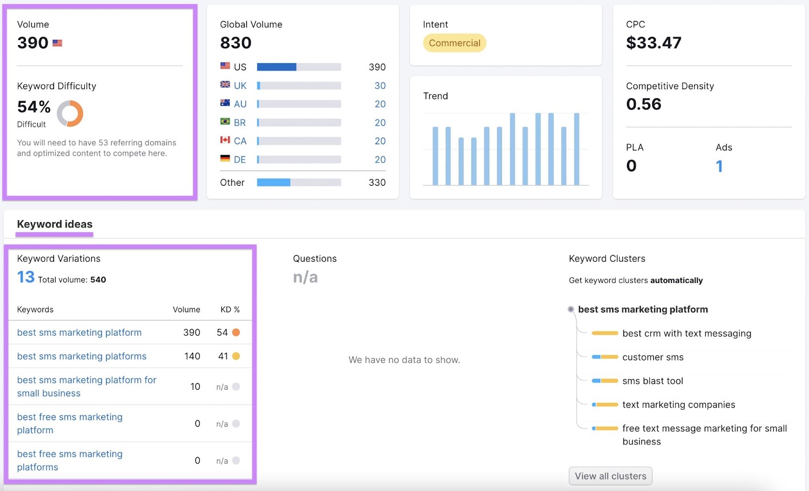Viewport: 809px width, 491px height.
Task: Open keyword best sms marketing platforms
Action: 81,356
